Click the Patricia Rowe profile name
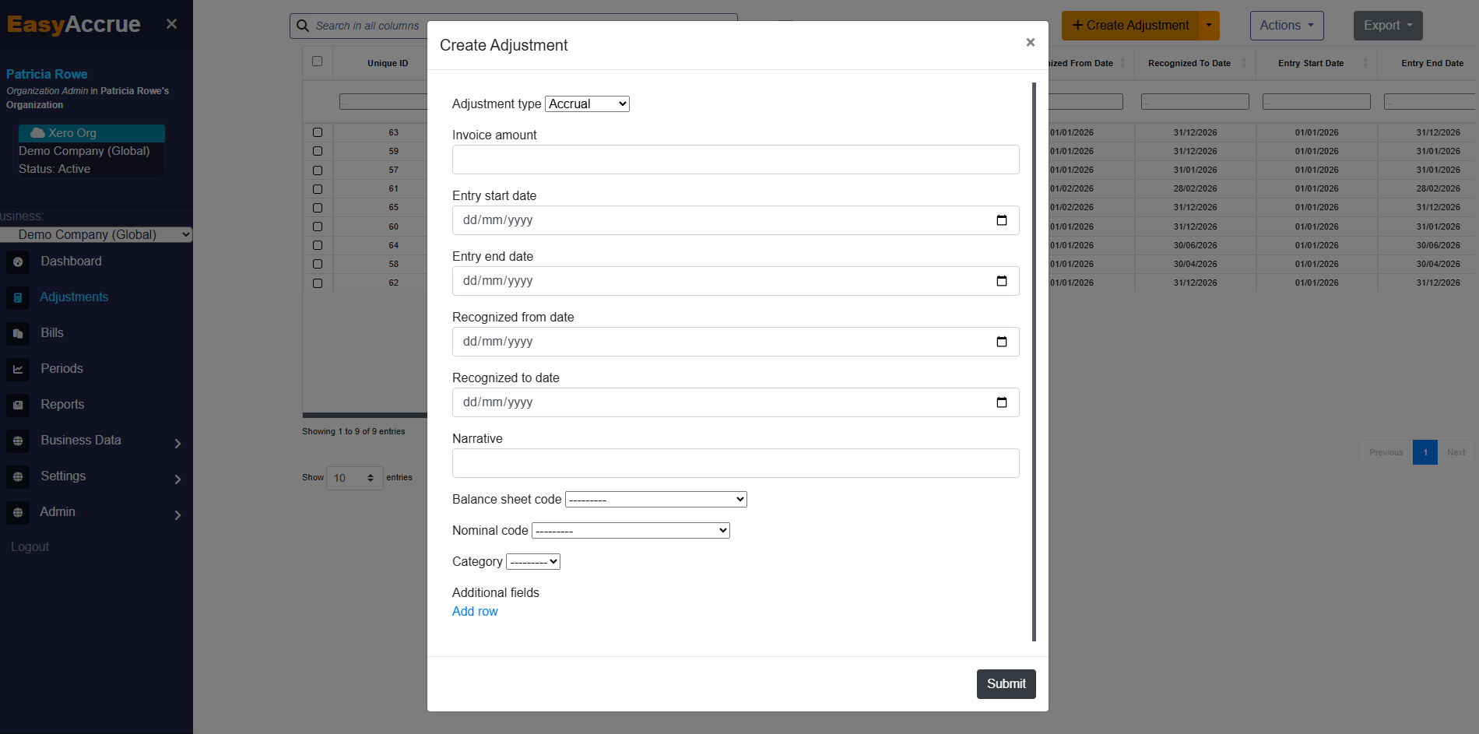This screenshot has width=1479, height=734. (x=47, y=74)
